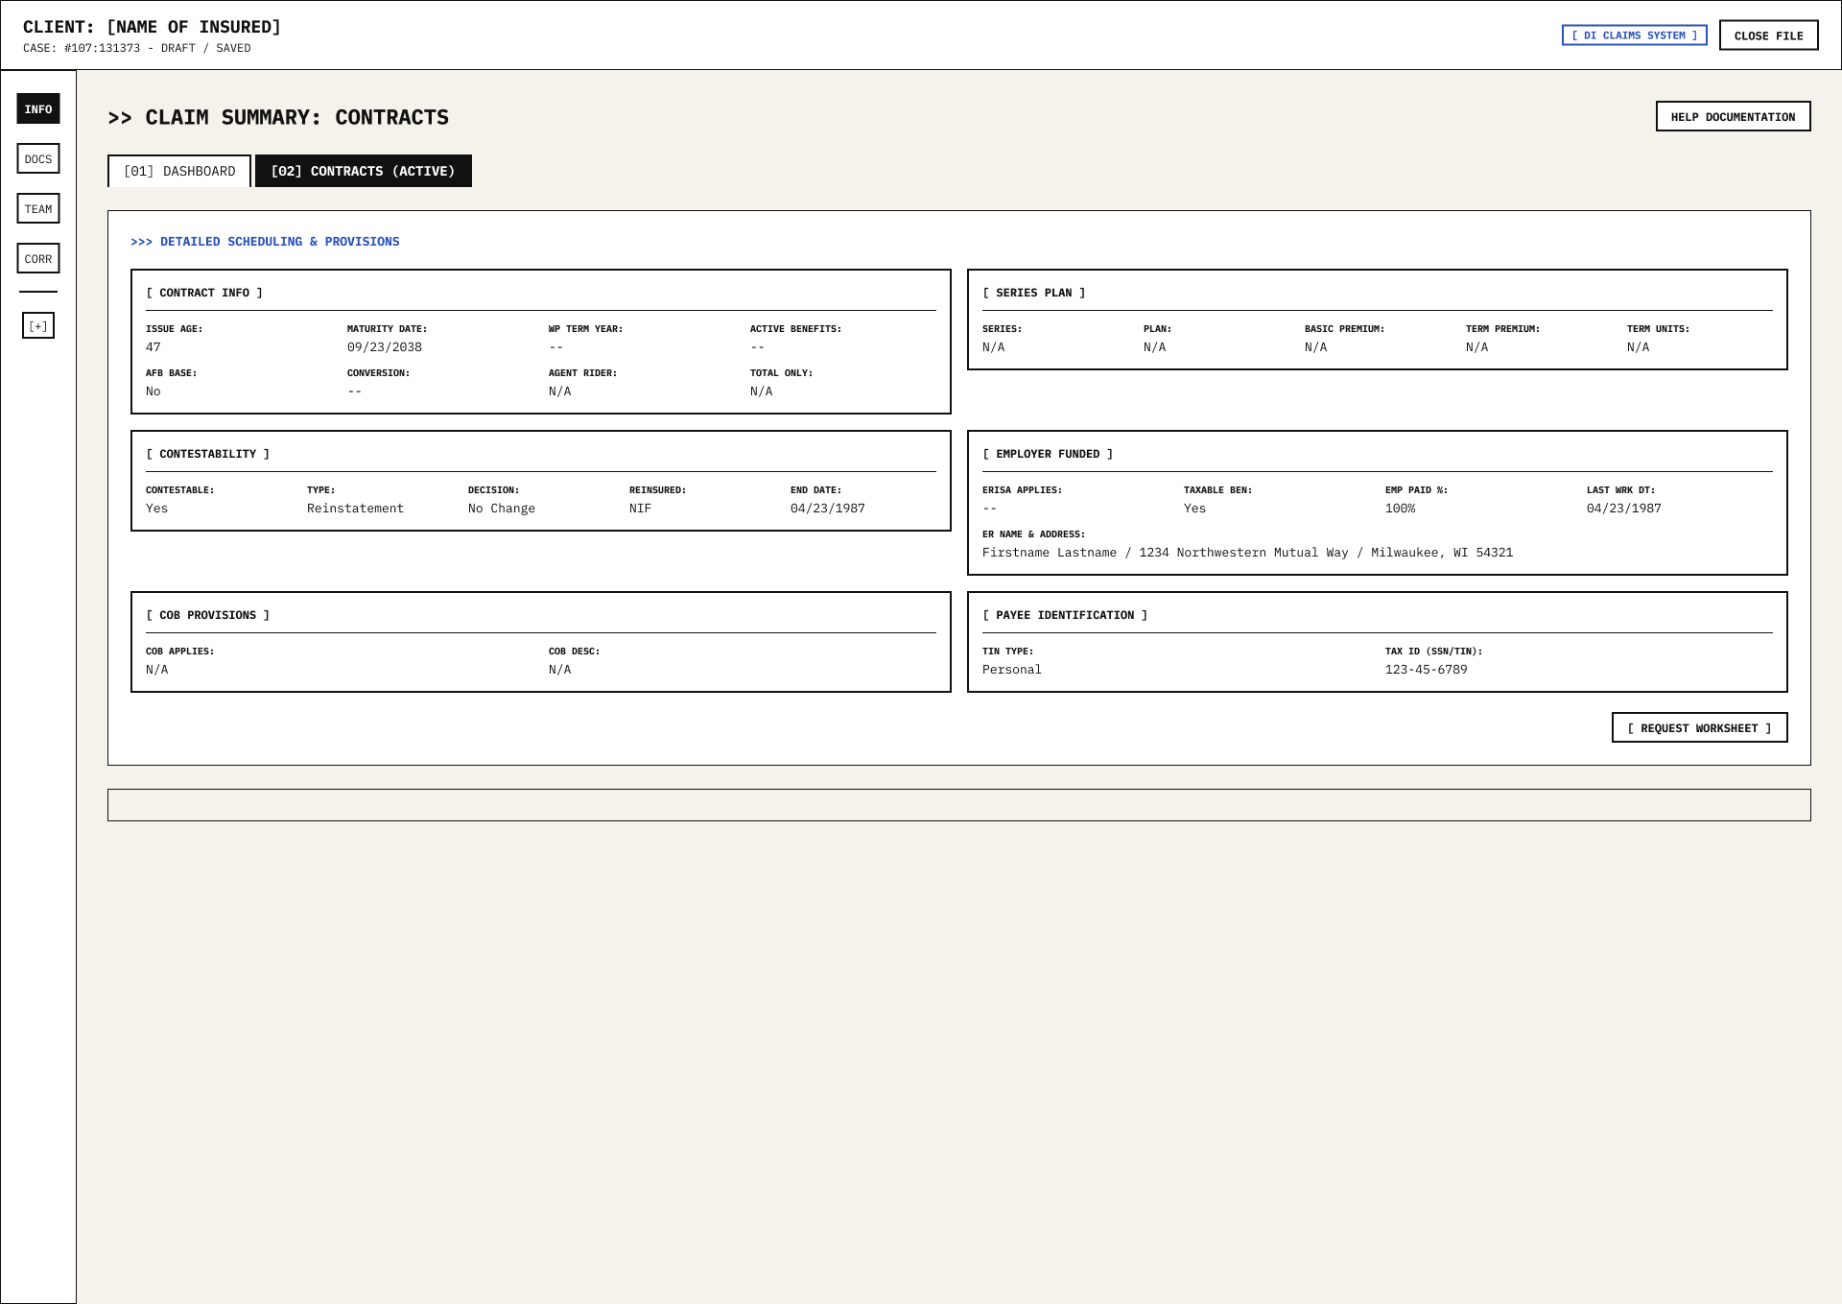
Task: Select the [02] Contracts (Active) tab
Action: [364, 171]
